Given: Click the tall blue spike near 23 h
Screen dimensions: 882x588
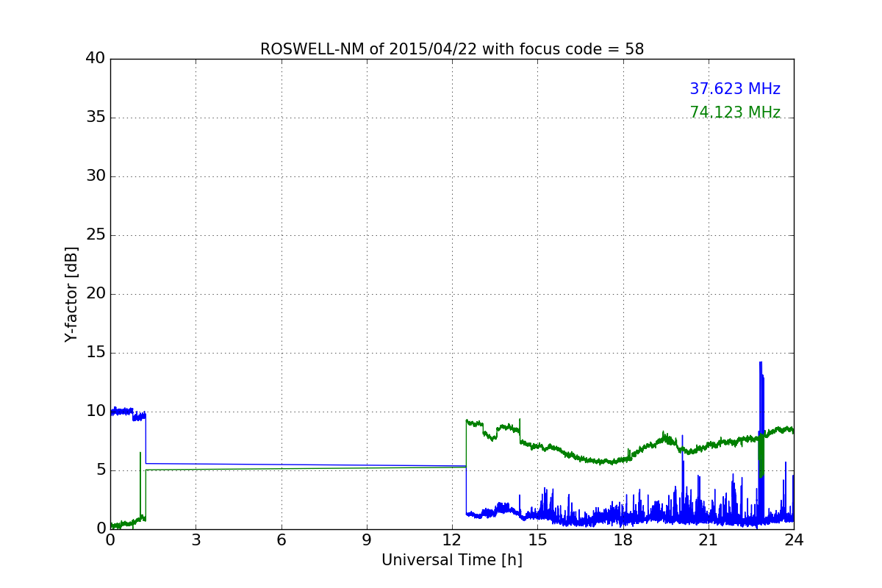Looking at the screenshot, I should tap(761, 441).
